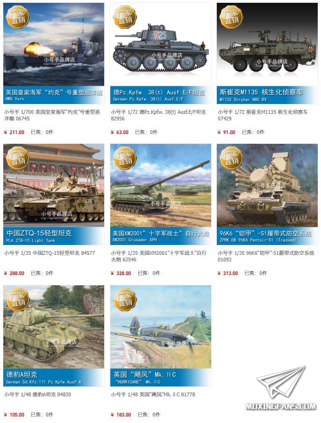Click the MOXINGFANS.COM paper plane logo
The height and width of the screenshot is (423, 321).
pos(281,388)
